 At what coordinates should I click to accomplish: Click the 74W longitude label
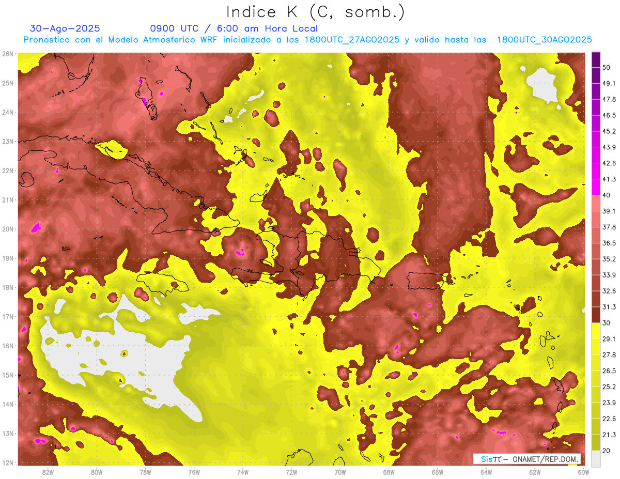pyautogui.click(x=242, y=472)
